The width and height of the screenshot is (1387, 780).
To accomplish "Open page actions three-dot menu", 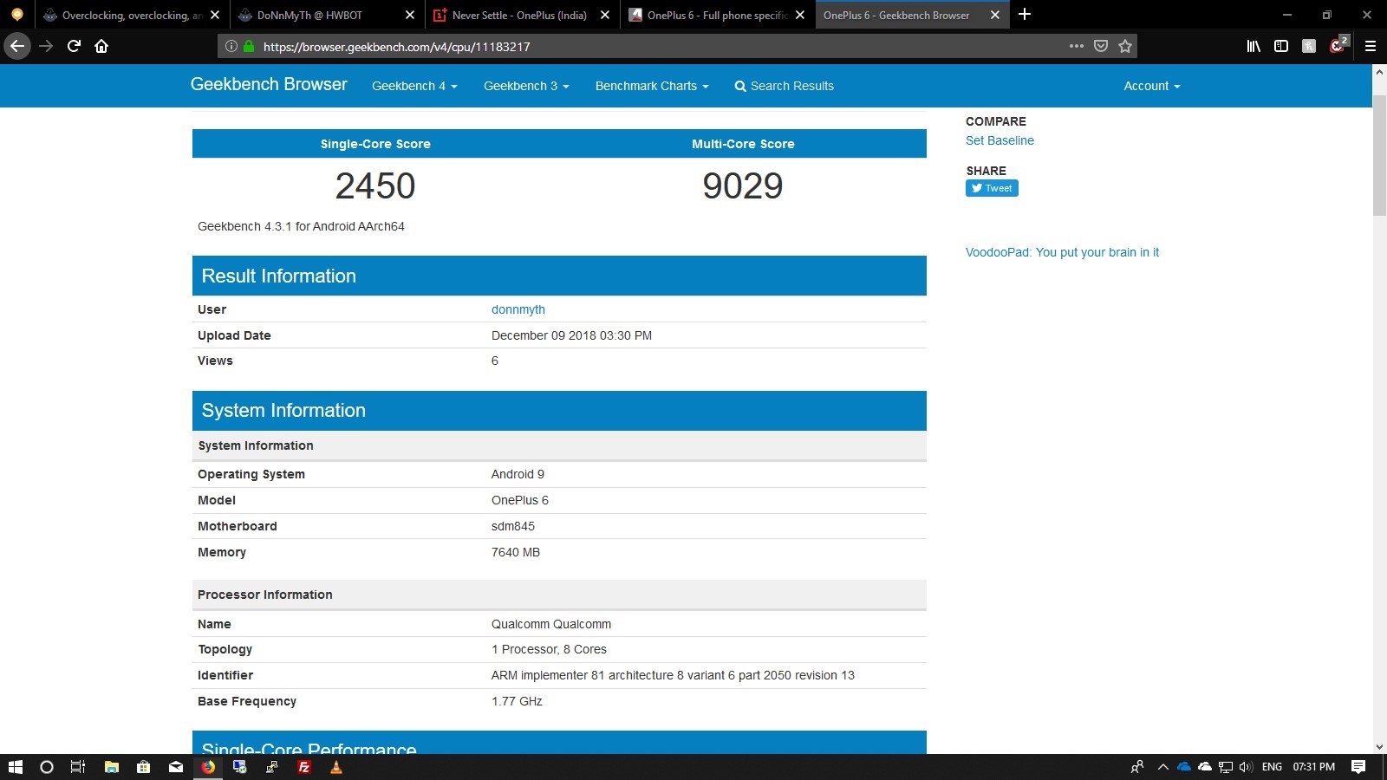I will 1077,46.
